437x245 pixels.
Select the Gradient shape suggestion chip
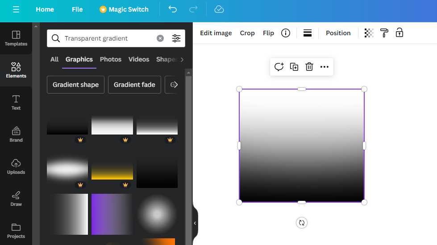point(75,85)
